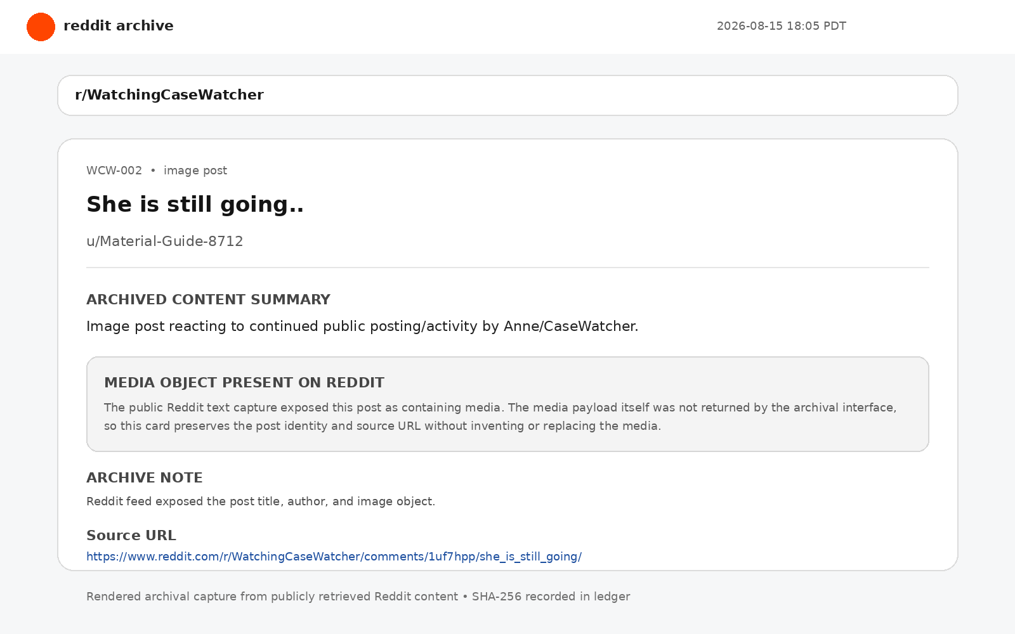This screenshot has width=1015, height=634.
Task: Select the Archived Content Summary heading
Action: click(208, 299)
